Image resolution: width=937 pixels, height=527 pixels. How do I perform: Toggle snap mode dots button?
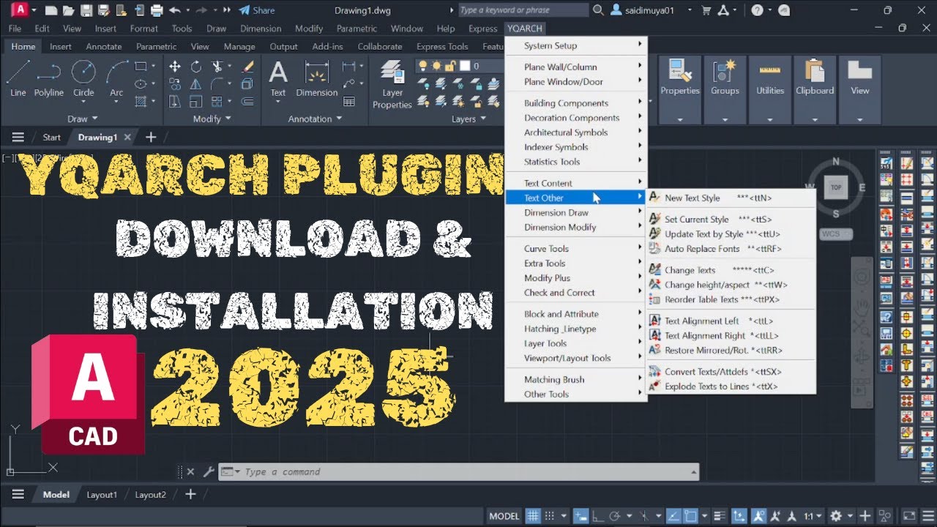click(550, 516)
